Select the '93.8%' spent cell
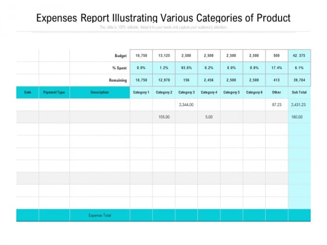Image resolution: width=327 pixels, height=245 pixels. [186, 68]
